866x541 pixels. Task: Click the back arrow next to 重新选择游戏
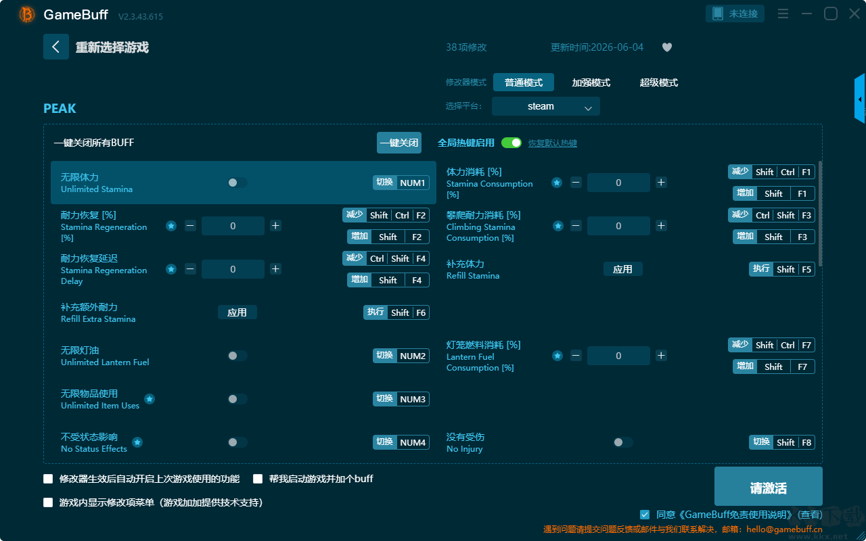(x=56, y=47)
